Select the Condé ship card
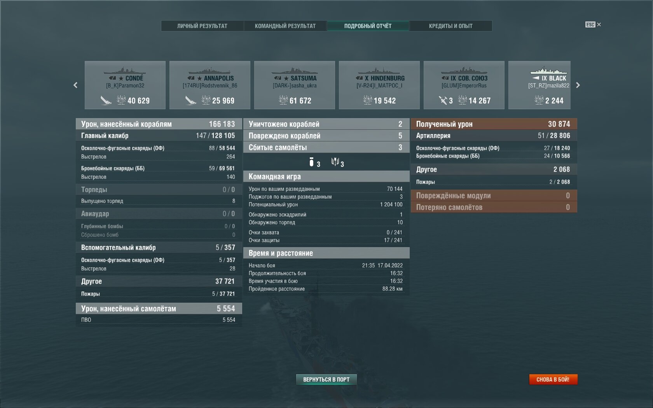The image size is (653, 408). click(x=125, y=85)
